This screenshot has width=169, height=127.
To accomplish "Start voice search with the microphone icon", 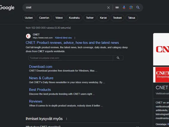I will [124, 7].
